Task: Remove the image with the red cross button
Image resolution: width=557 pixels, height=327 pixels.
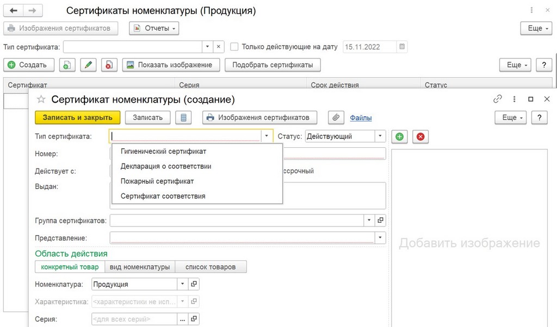Action: [420, 136]
